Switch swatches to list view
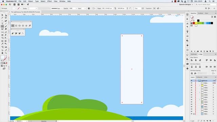 point(212,17)
